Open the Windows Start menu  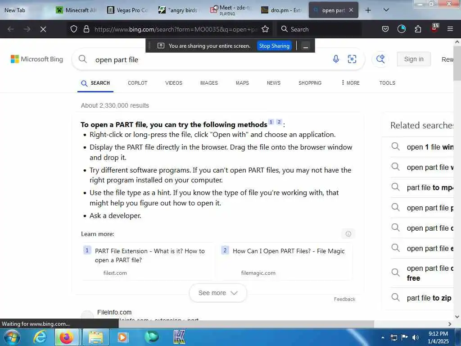(x=12, y=337)
